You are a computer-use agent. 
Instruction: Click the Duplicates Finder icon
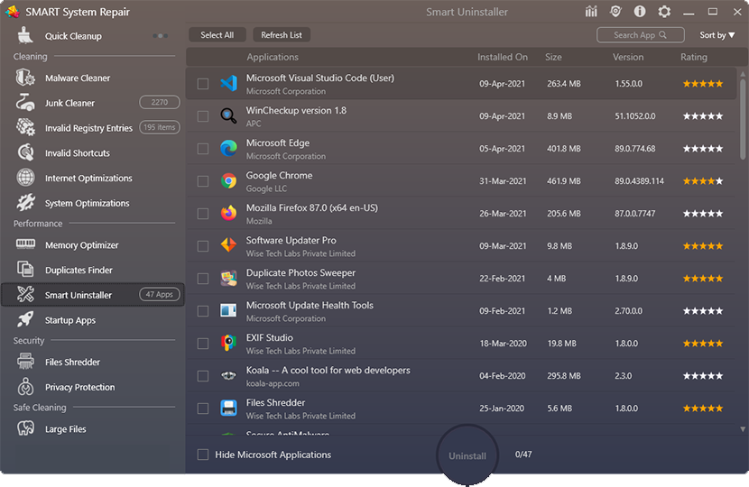(x=25, y=270)
